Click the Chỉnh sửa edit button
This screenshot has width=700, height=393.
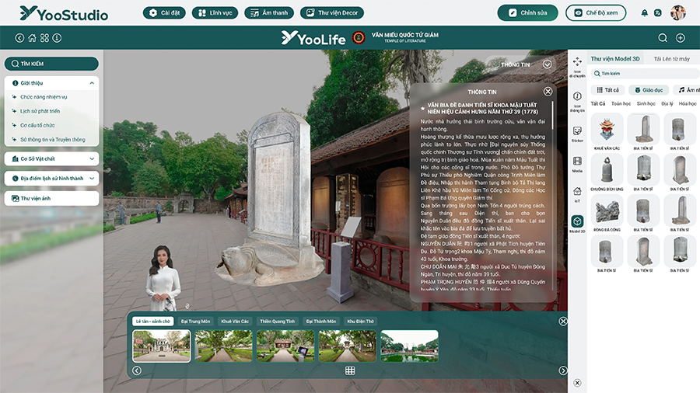[527, 13]
